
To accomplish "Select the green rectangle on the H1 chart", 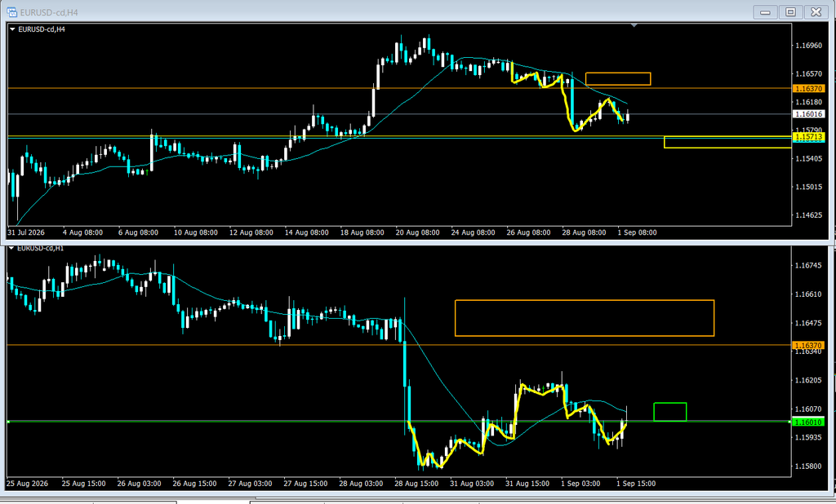I will click(x=670, y=412).
